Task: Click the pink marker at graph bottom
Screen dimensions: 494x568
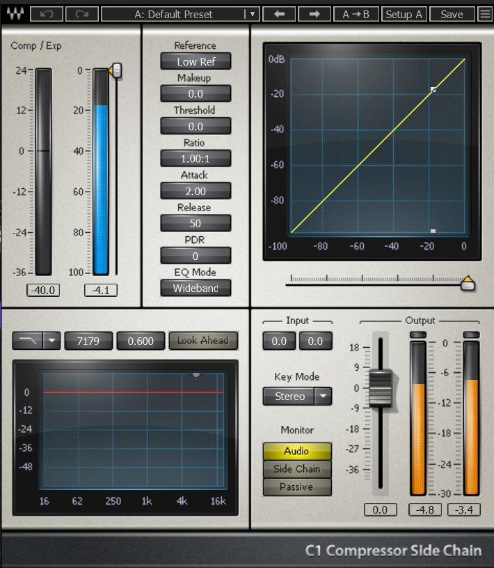Action: [433, 231]
